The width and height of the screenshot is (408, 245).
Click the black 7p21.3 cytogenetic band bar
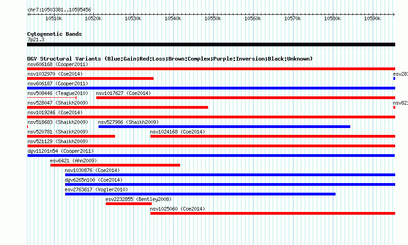pyautogui.click(x=211, y=45)
